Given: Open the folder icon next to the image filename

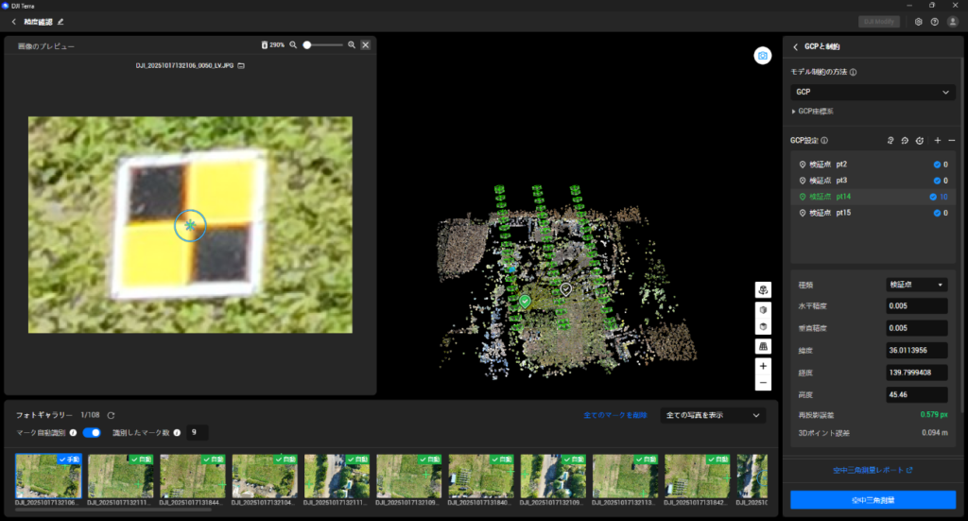Looking at the screenshot, I should (241, 66).
